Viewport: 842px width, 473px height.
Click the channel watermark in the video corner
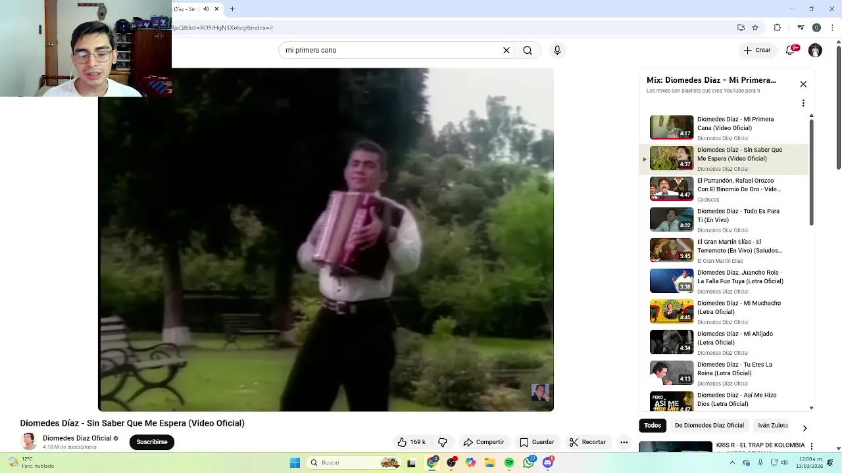pos(540,393)
